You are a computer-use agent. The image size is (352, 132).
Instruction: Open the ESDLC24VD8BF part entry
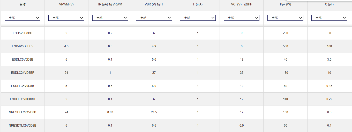coord(23,73)
